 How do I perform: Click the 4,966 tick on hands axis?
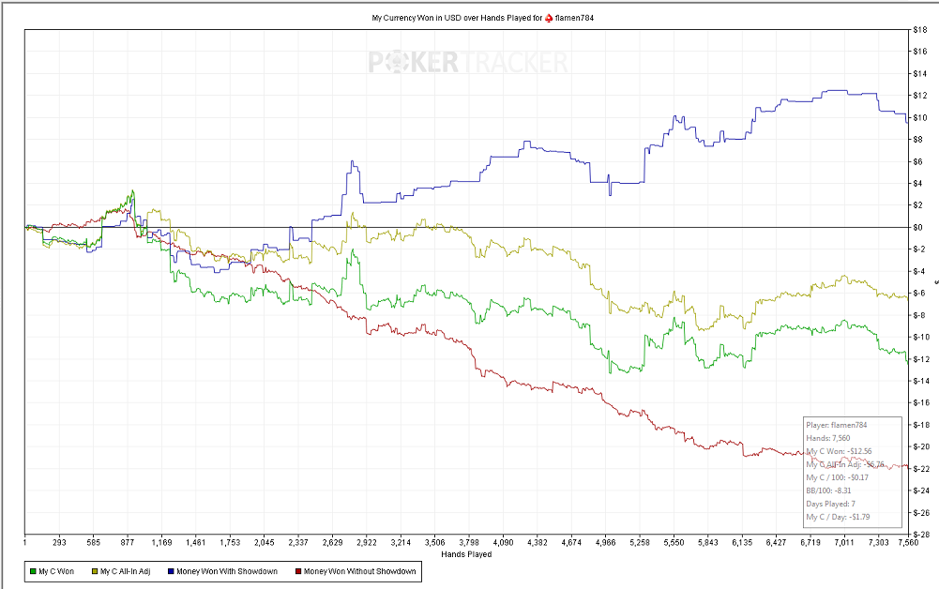point(605,543)
